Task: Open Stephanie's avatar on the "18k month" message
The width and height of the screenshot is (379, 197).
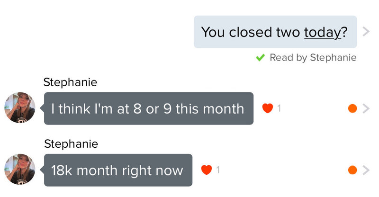Action: click(x=20, y=169)
